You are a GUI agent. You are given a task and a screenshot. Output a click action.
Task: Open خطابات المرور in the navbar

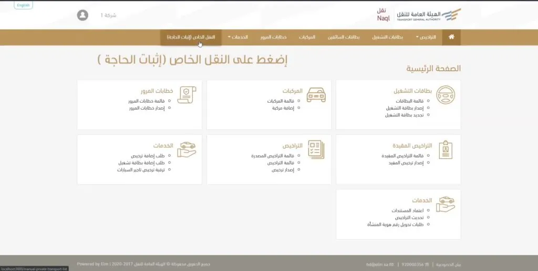click(273, 37)
